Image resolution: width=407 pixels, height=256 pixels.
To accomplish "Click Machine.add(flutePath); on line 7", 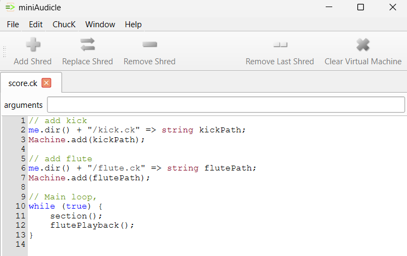I will coord(89,178).
